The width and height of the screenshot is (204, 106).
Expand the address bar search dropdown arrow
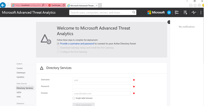pos(46,5)
